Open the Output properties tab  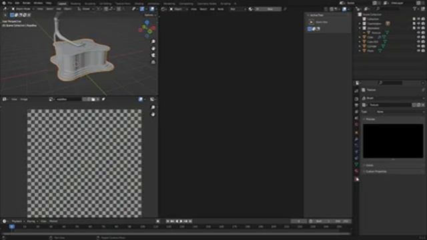[x=356, y=105]
